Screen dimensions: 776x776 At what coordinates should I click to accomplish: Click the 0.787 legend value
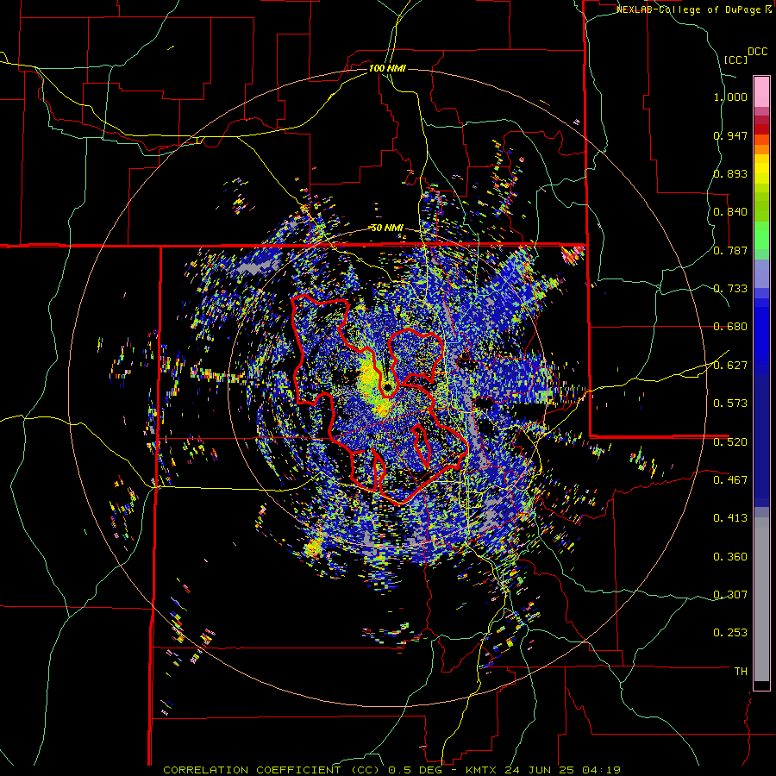730,250
